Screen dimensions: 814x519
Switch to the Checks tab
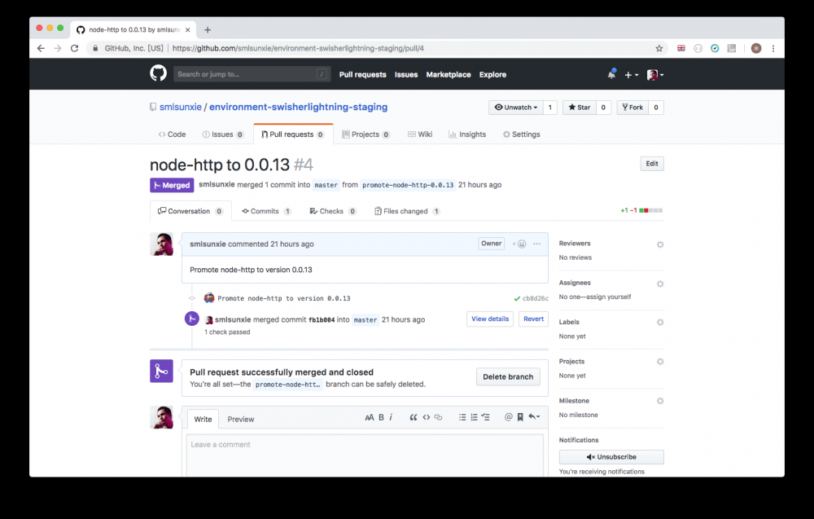(x=332, y=211)
